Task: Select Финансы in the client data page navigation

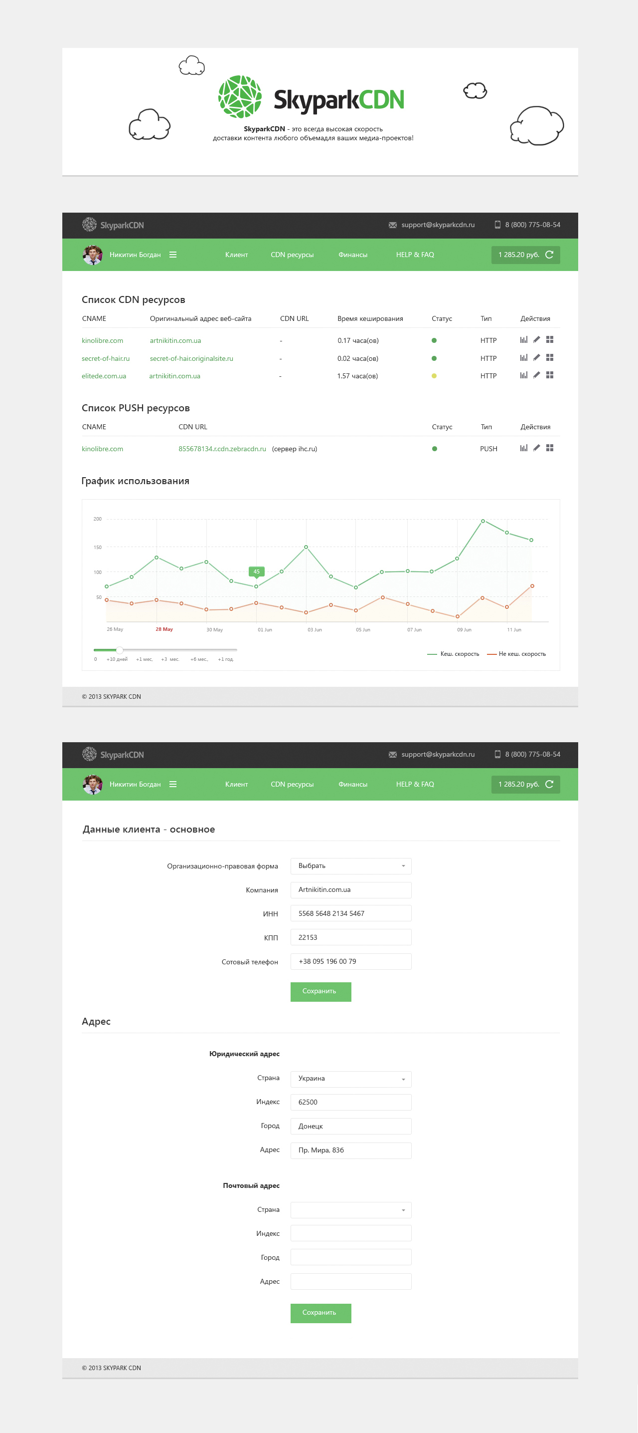Action: 352,784
